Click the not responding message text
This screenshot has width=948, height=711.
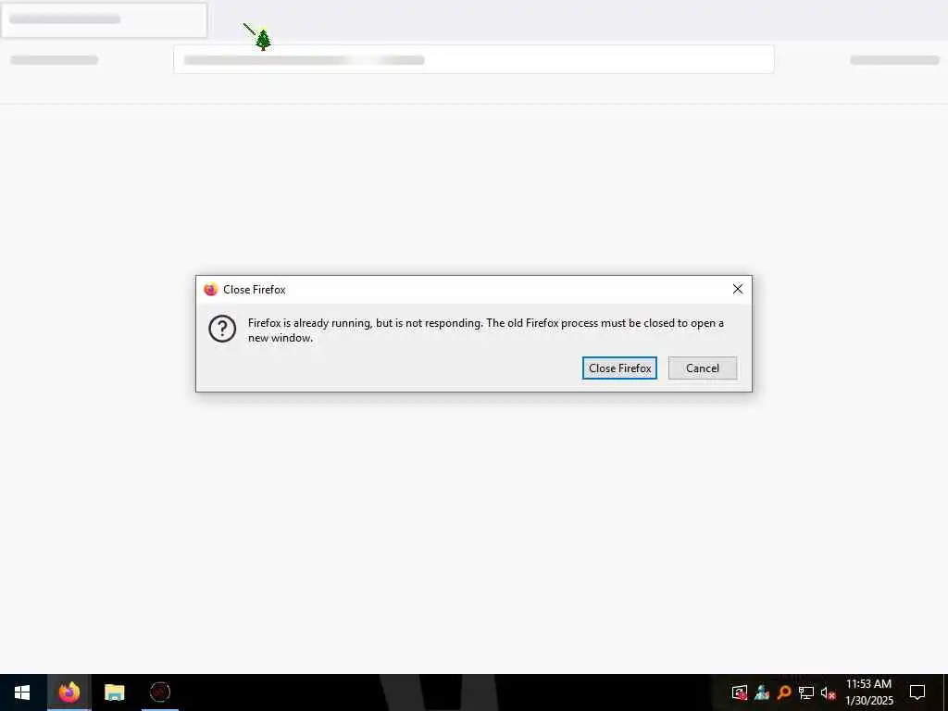pyautogui.click(x=485, y=331)
